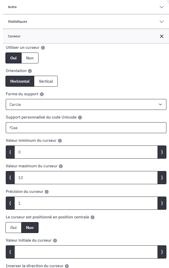Choose Oui for position centrale option

[14, 228]
